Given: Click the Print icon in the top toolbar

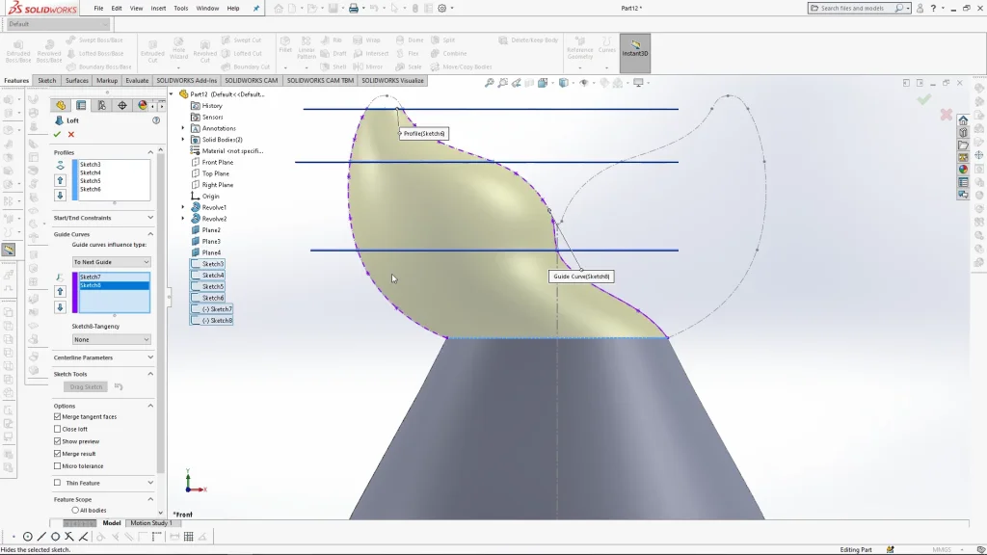Looking at the screenshot, I should click(354, 9).
